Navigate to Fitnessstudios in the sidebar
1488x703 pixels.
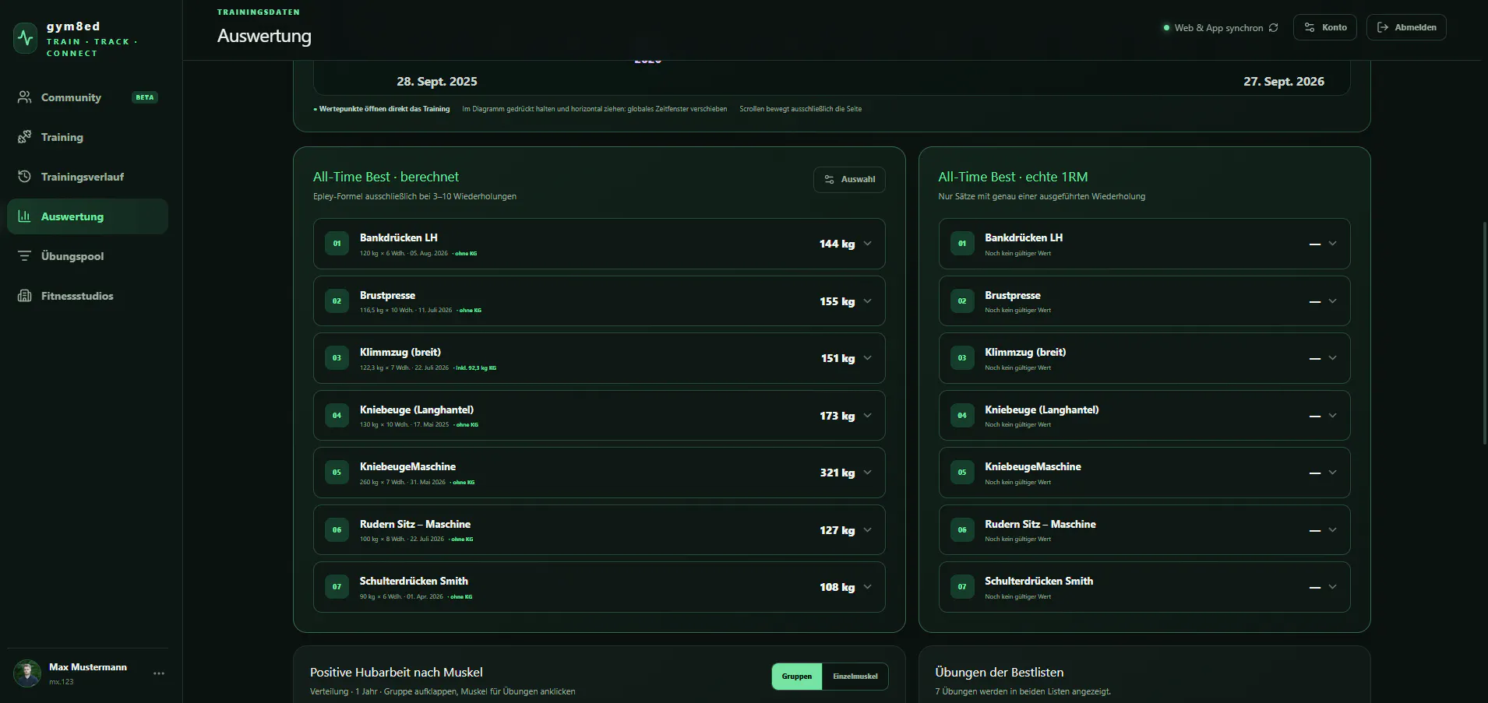click(87, 296)
